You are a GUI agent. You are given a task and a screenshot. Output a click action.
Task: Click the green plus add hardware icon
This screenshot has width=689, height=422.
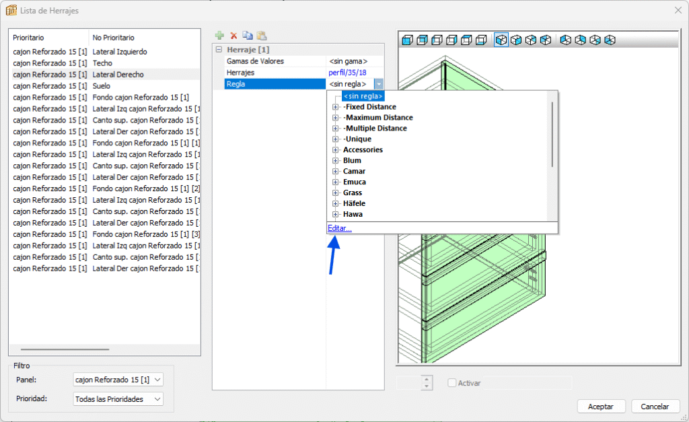[219, 36]
